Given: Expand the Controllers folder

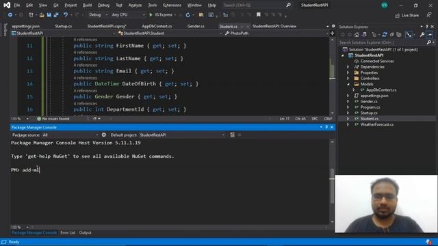Looking at the screenshot, I should click(x=348, y=79).
